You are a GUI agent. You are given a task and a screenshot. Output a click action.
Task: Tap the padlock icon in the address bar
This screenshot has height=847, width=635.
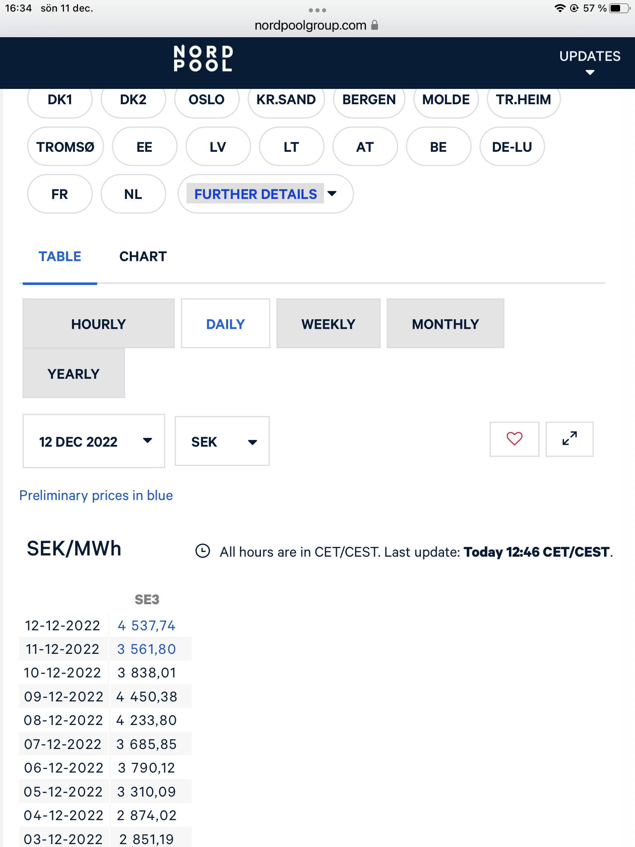(x=375, y=25)
